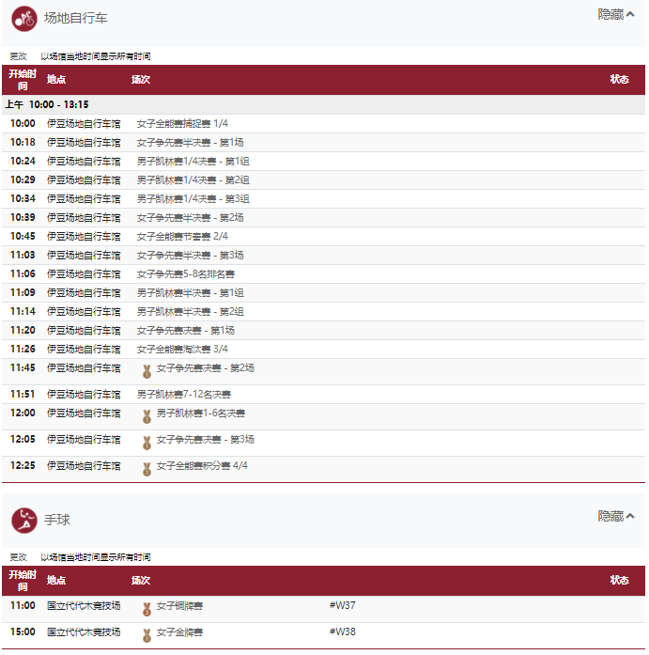Collapse the 手球 section with 隐藏
This screenshot has height=655, width=649.
click(x=616, y=516)
